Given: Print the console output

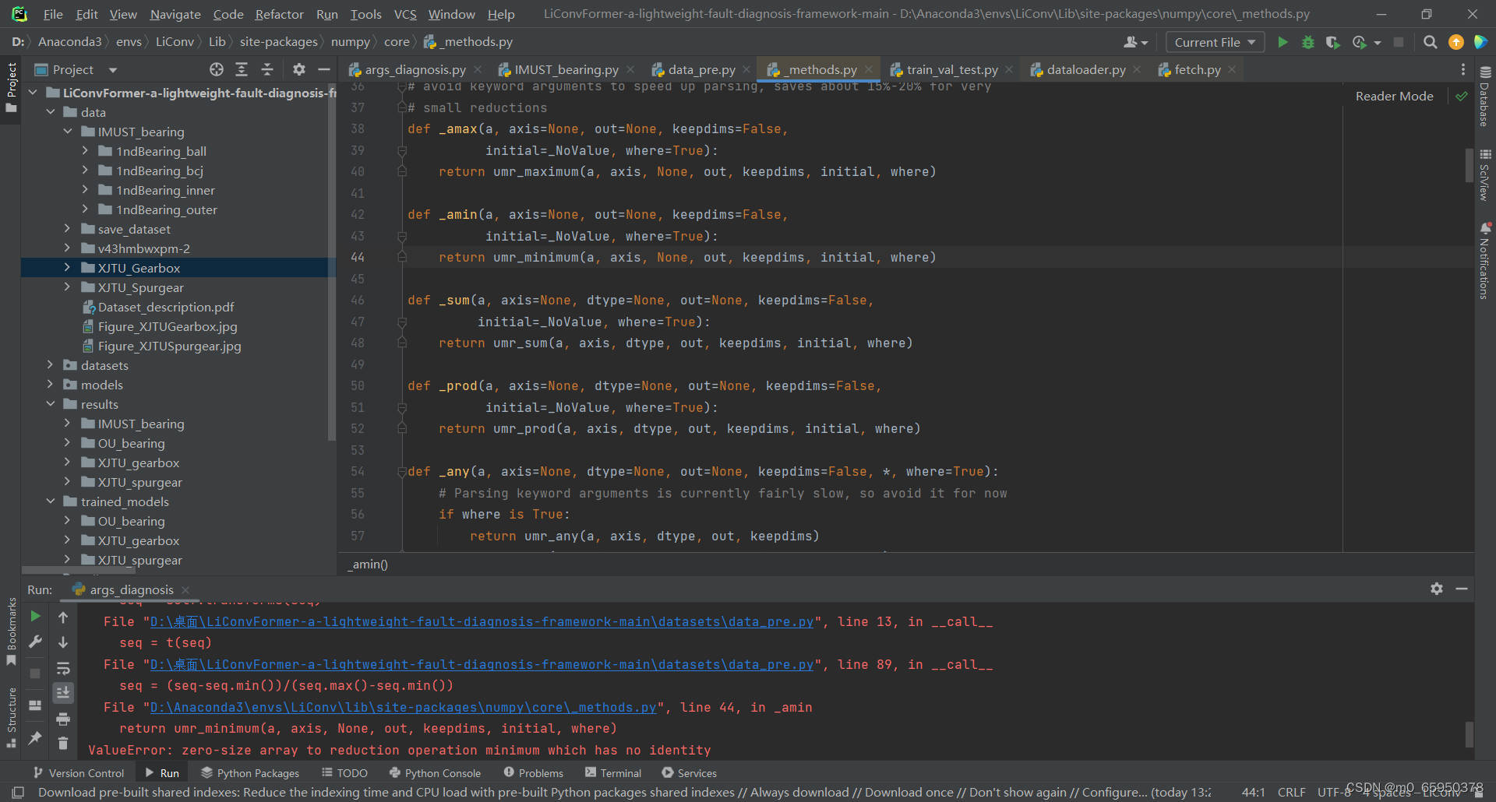Looking at the screenshot, I should coord(63,719).
